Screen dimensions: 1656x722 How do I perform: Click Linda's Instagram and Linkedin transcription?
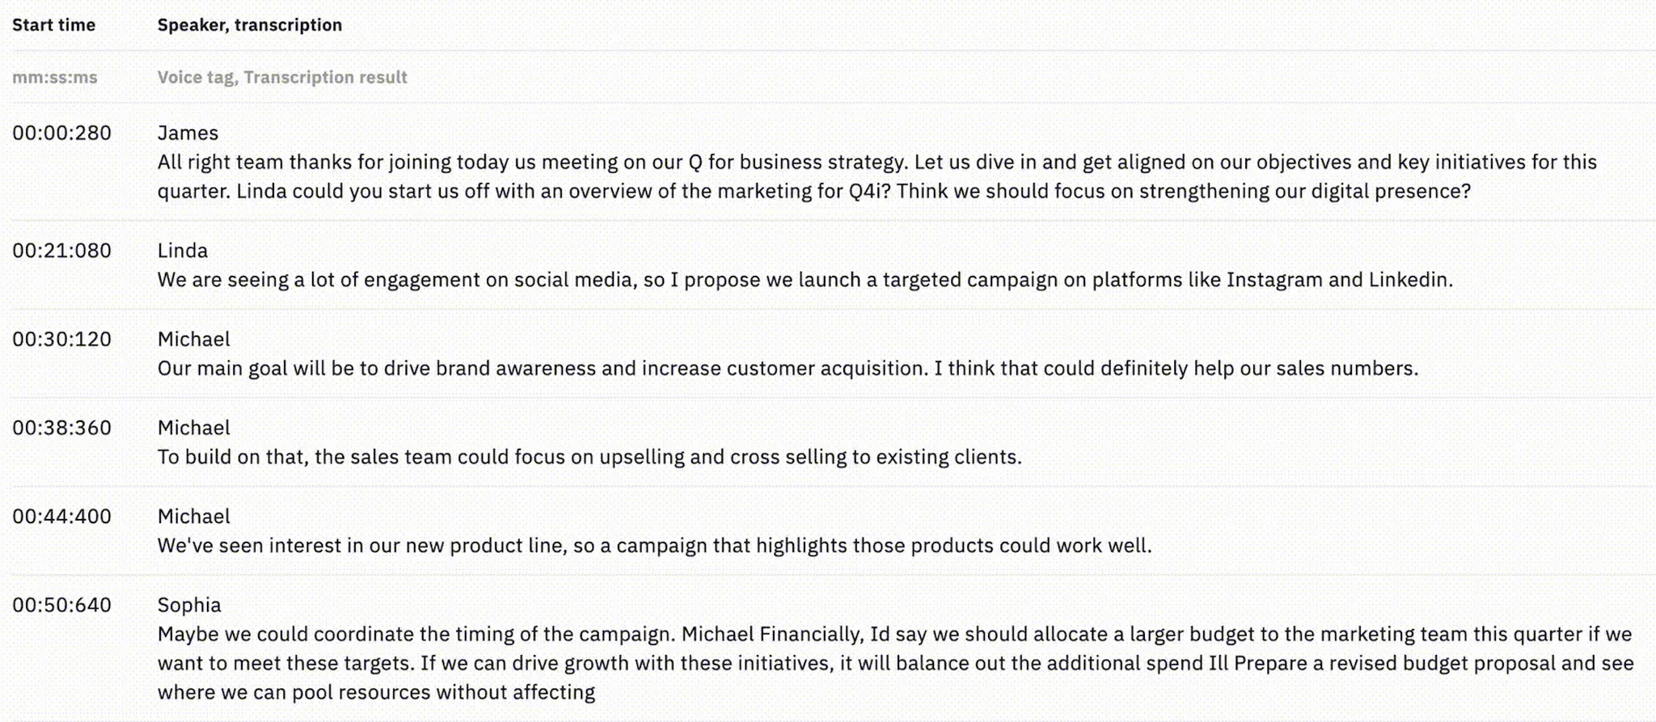click(805, 280)
